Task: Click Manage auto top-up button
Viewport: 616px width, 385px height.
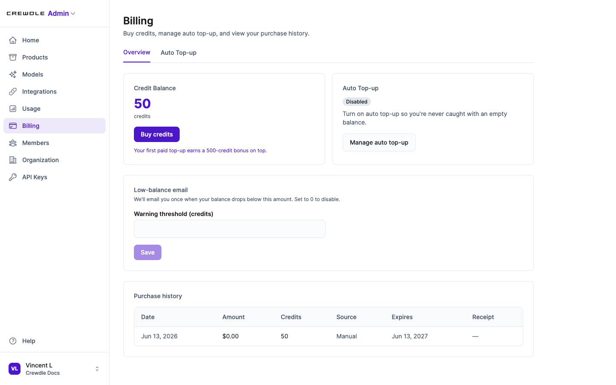Action: point(379,142)
